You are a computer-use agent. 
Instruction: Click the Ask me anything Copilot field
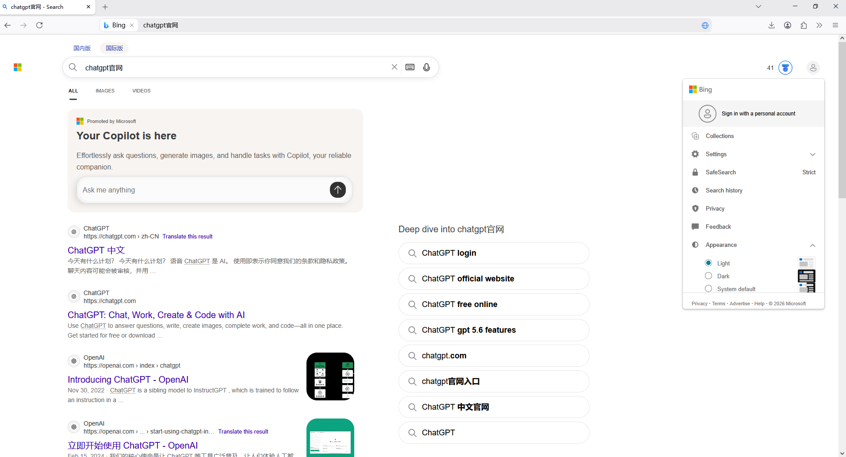click(203, 190)
